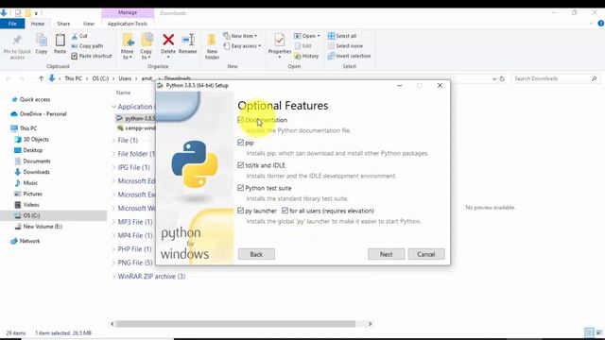Click the Paste clipboard icon
The height and width of the screenshot is (340, 605).
[x=60, y=40]
